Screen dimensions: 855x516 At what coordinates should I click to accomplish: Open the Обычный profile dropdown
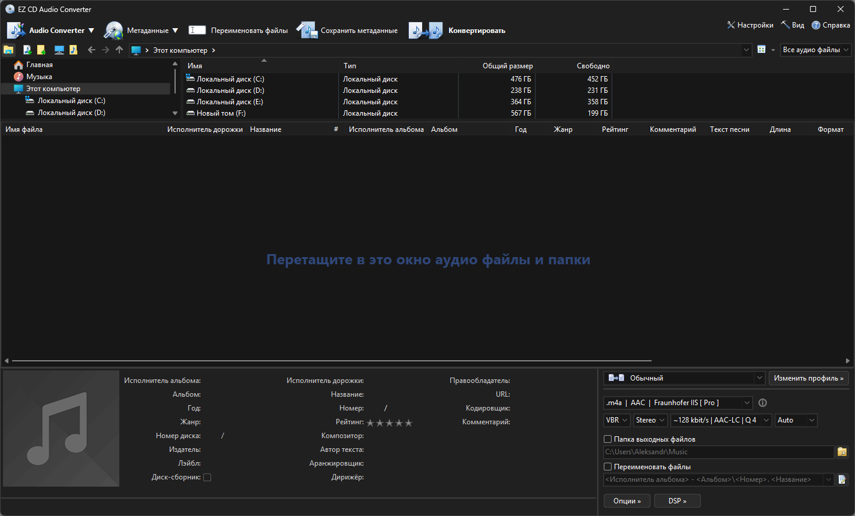[684, 378]
